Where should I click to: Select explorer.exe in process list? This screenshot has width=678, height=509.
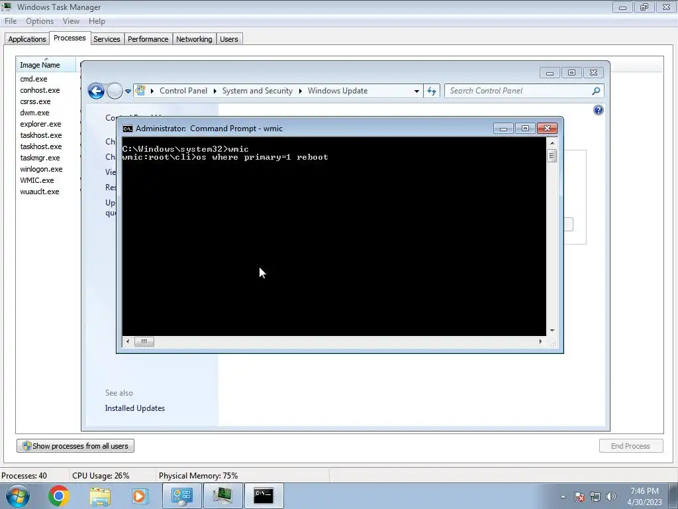(40, 124)
